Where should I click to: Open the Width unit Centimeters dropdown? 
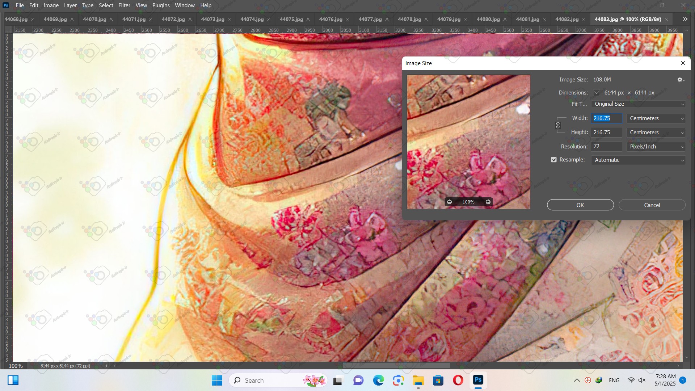coord(656,118)
